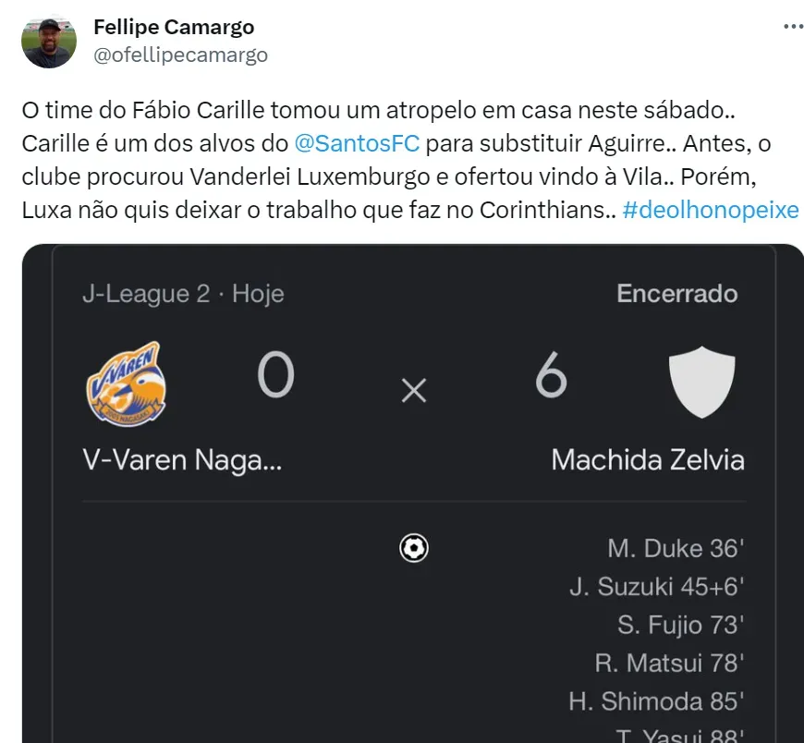Click the H. Shimoda 85' goal entry
Screen dimensions: 804x743
[656, 701]
